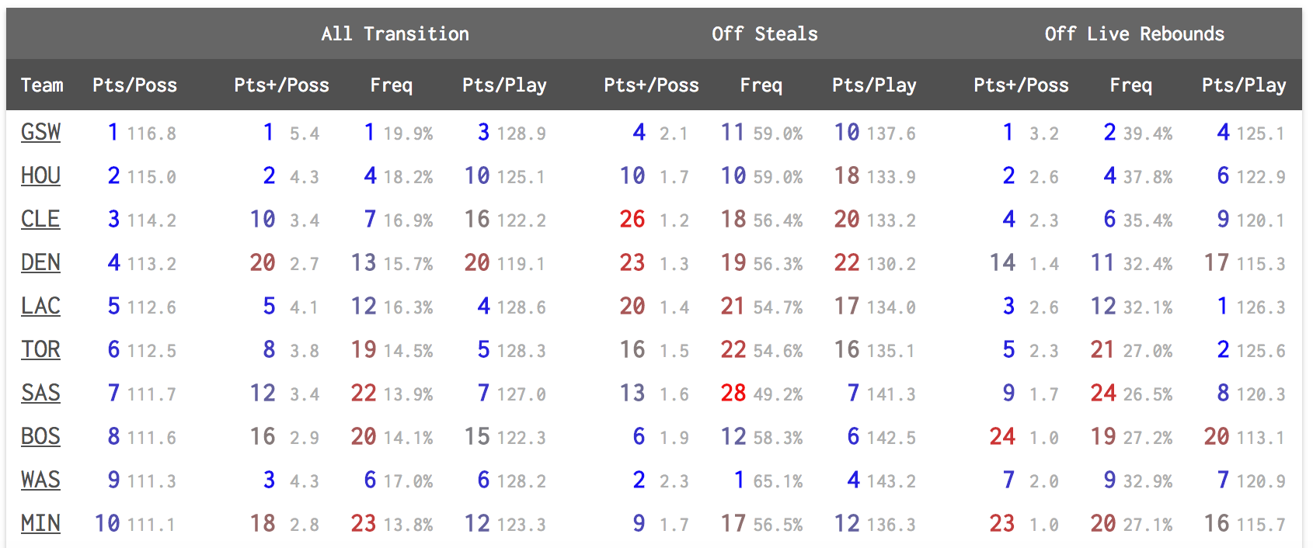Click the BOS team link

[40, 437]
